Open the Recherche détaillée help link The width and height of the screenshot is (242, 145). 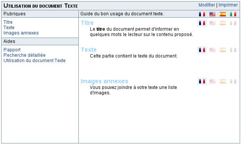click(24, 55)
